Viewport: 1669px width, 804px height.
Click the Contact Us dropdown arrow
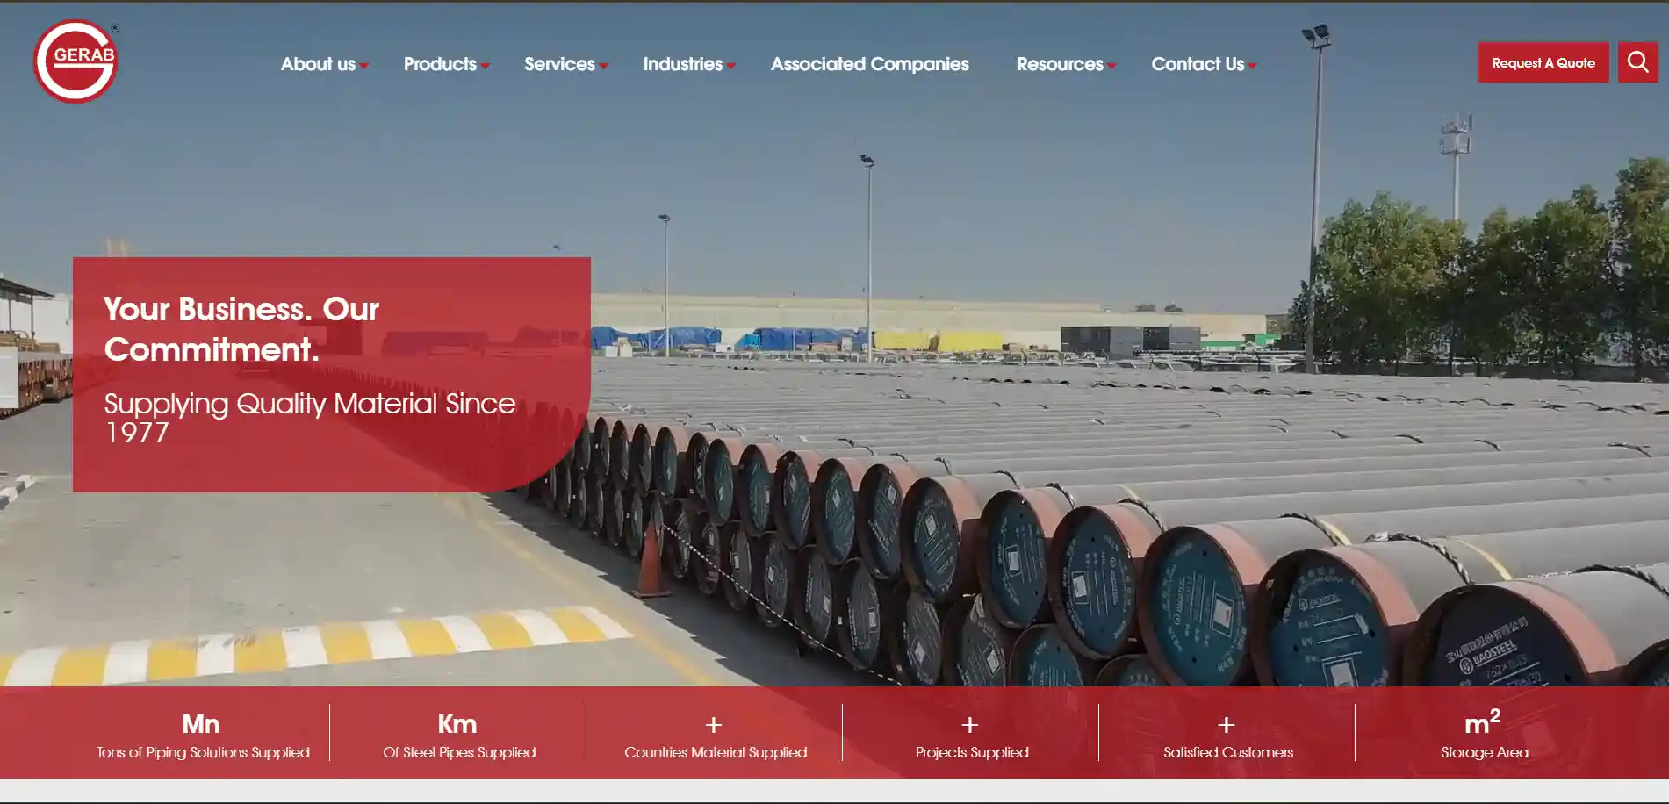pyautogui.click(x=1253, y=66)
